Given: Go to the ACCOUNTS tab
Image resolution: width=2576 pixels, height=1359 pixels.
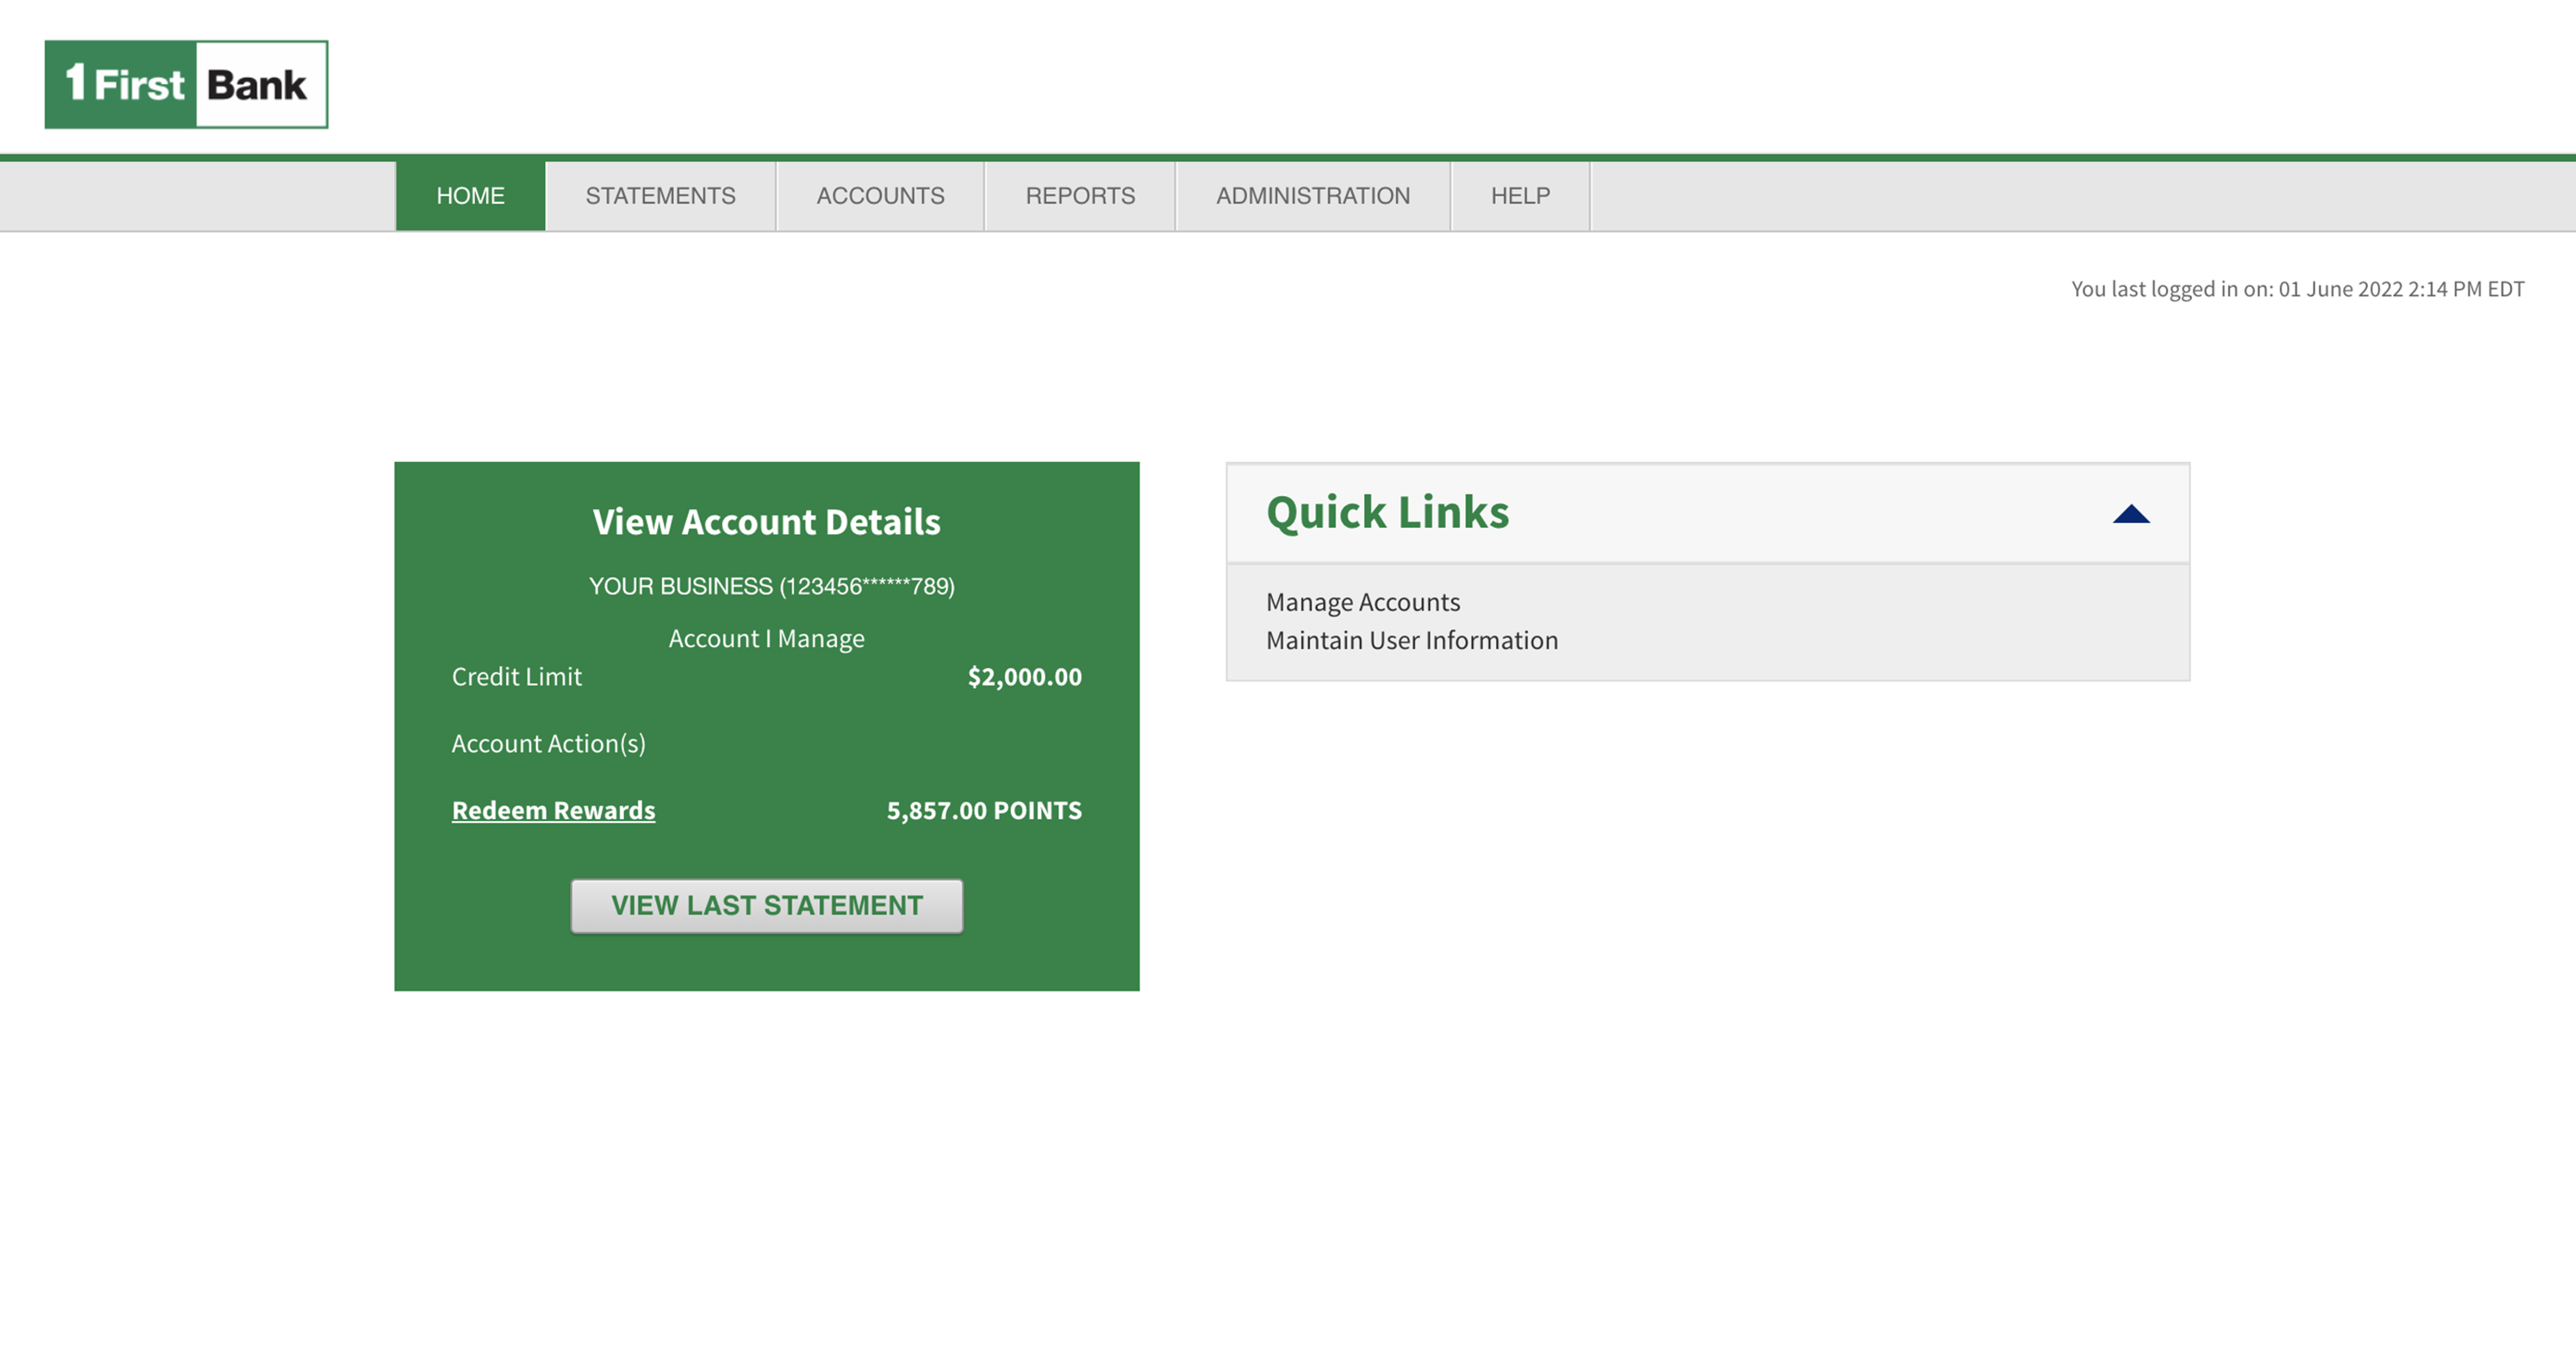Looking at the screenshot, I should pyautogui.click(x=880, y=196).
